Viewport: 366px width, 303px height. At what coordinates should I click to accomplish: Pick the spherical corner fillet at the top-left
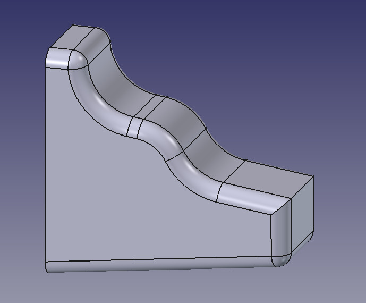coord(78,60)
